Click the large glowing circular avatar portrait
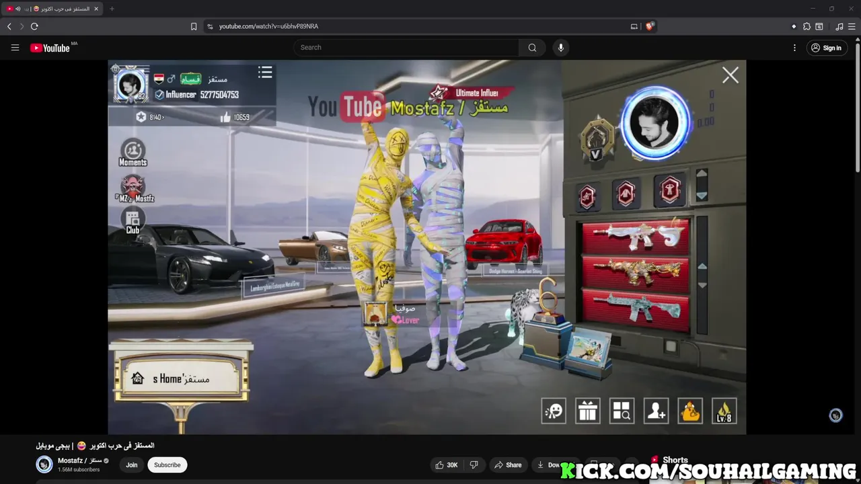 (656, 123)
